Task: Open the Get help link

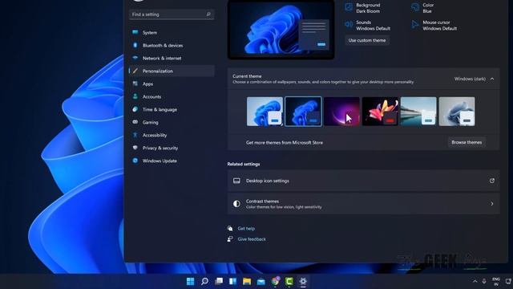Action: point(246,228)
